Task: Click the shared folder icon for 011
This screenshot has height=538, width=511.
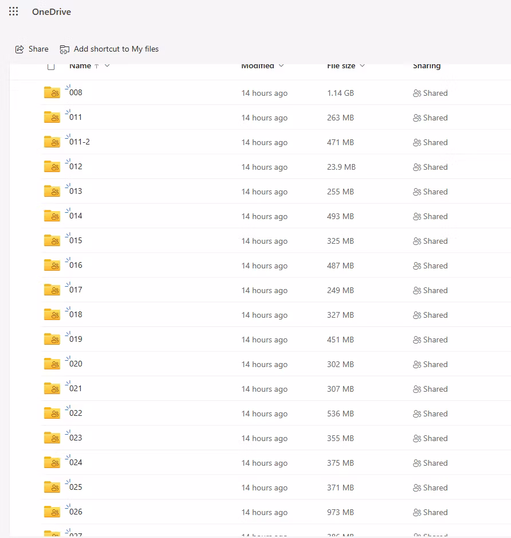Action: click(52, 118)
